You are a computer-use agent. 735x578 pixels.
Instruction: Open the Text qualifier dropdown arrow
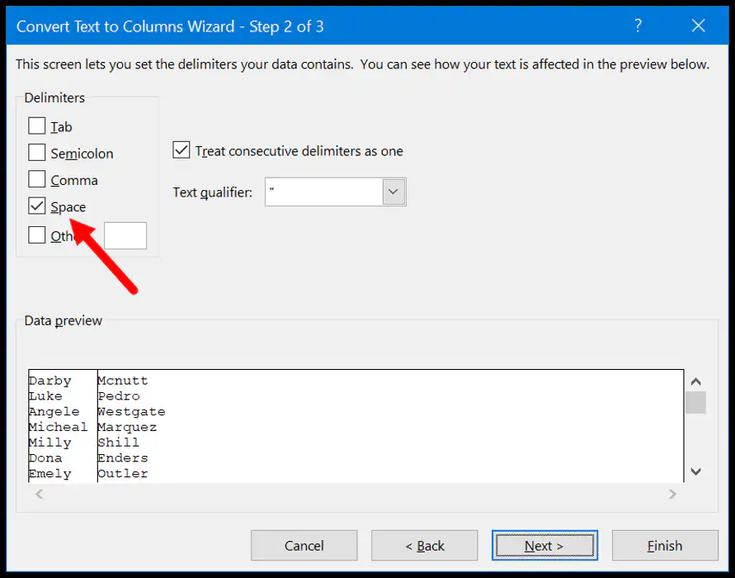coord(393,192)
